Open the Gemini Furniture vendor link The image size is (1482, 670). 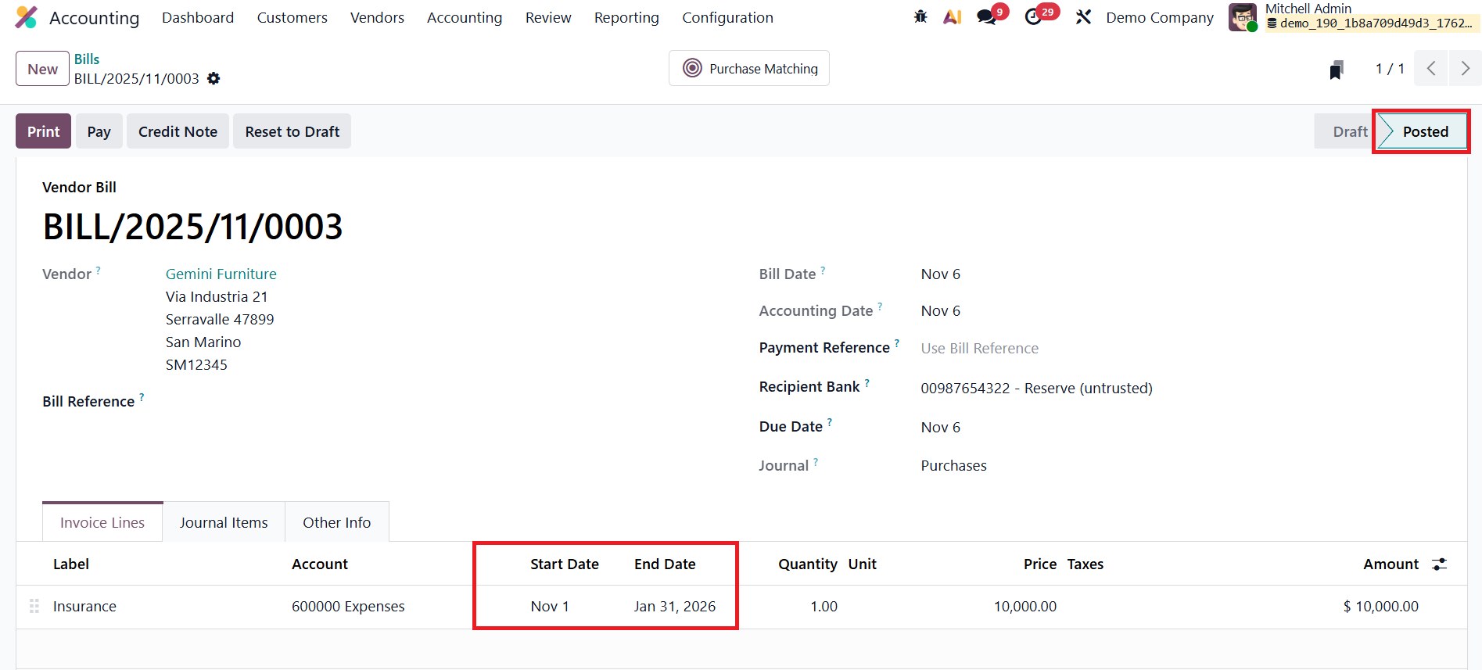click(221, 274)
